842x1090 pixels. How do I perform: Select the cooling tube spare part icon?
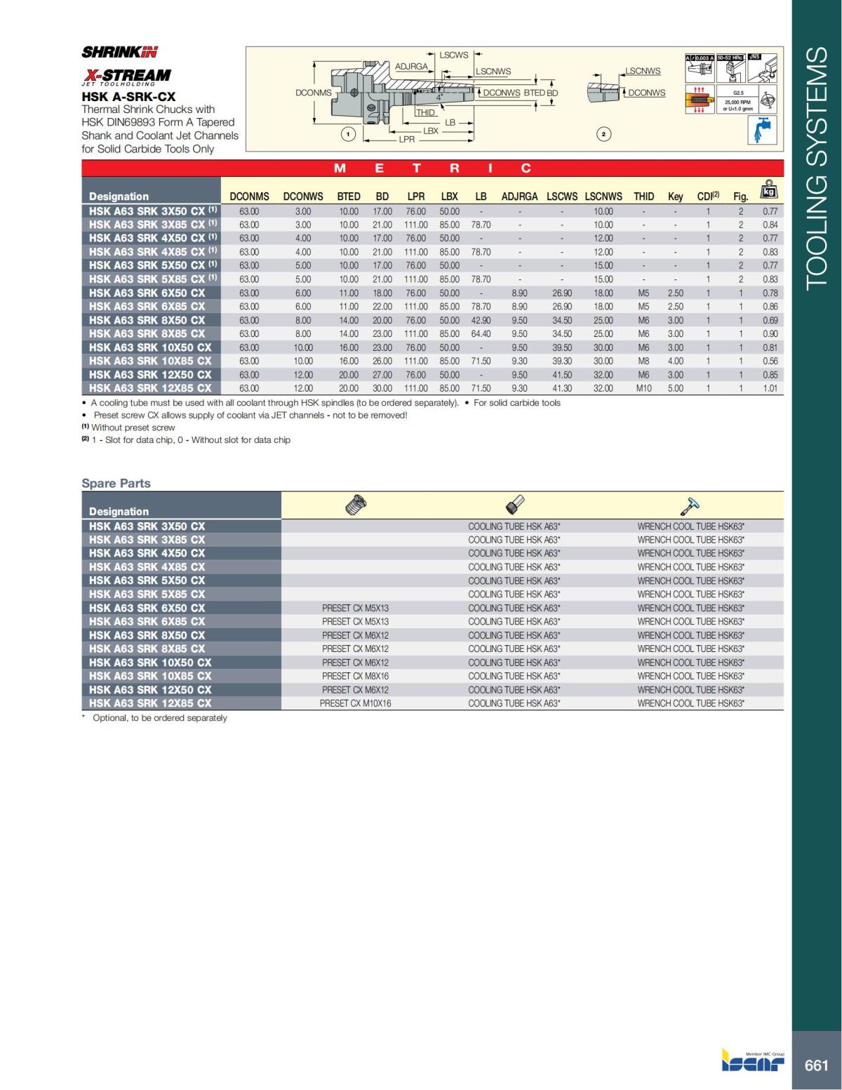[516, 504]
